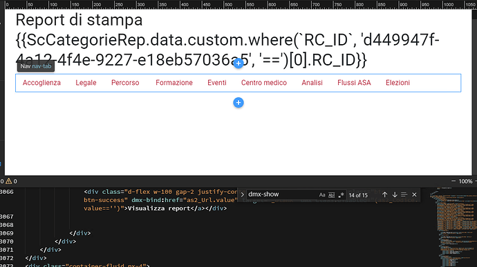The image size is (477, 267).
Task: Click the Report di stampa heading
Action: 79,20
